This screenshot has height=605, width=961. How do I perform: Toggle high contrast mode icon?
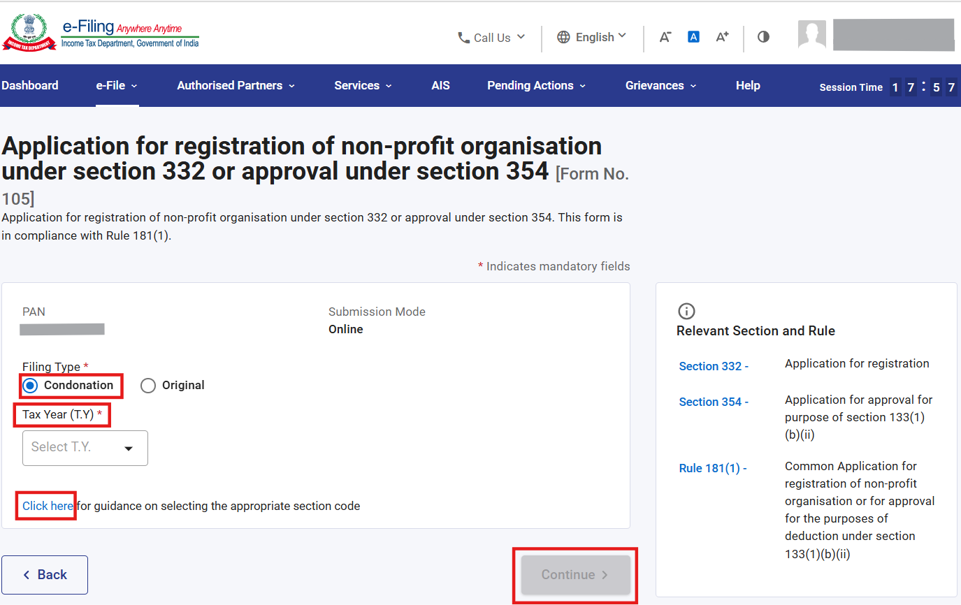point(763,37)
